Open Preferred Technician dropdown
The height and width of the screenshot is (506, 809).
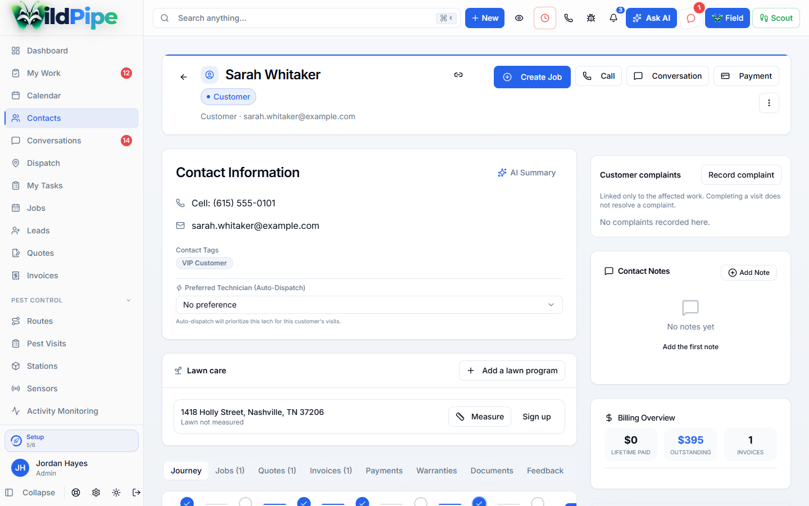[x=369, y=305]
